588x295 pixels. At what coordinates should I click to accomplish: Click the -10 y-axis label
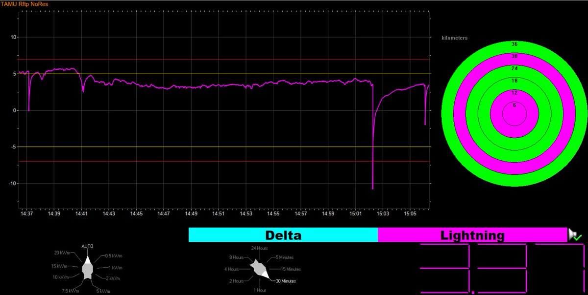coord(13,183)
